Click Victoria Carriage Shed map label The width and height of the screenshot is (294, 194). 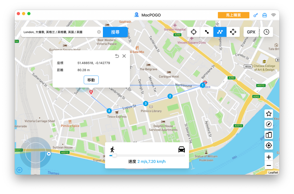40,121
